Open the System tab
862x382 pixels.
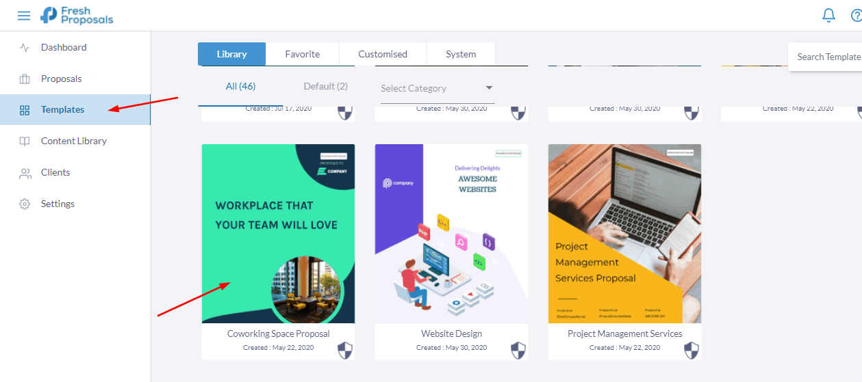click(x=461, y=54)
